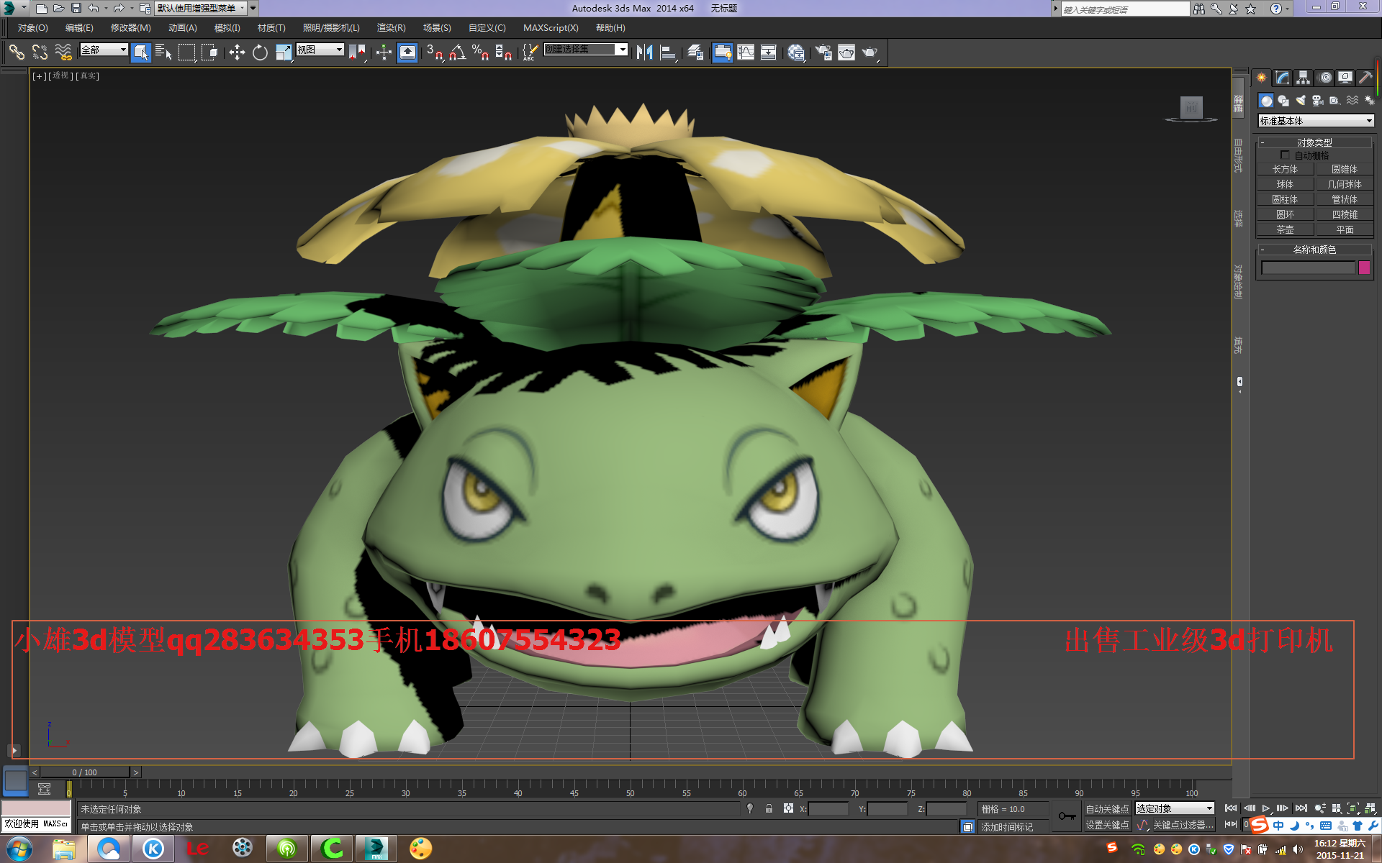Viewport: 1382px width, 863px height.
Task: Select the Cameras category icon
Action: (x=1318, y=101)
